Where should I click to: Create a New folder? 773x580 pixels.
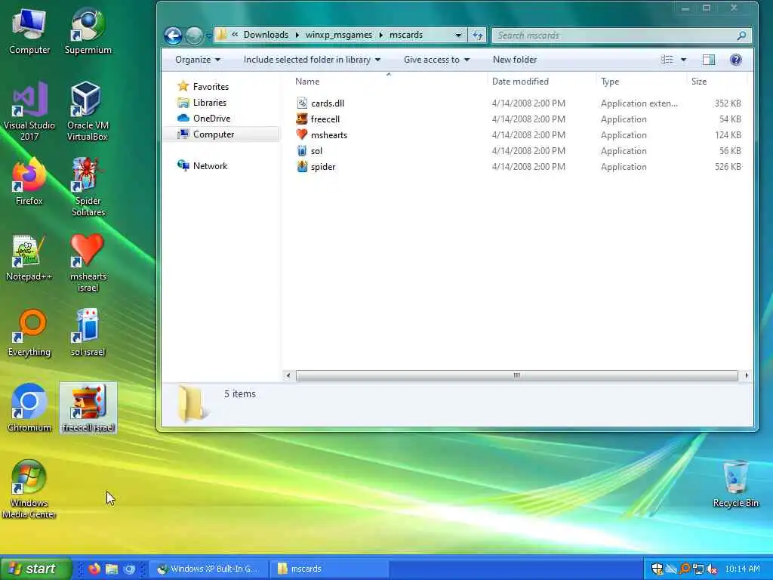pos(515,60)
